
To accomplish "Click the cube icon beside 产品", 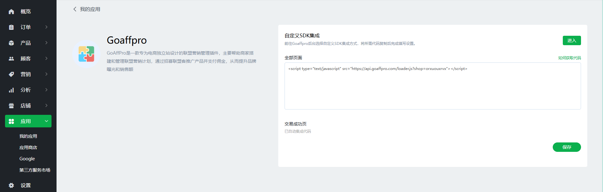I will click(11, 43).
